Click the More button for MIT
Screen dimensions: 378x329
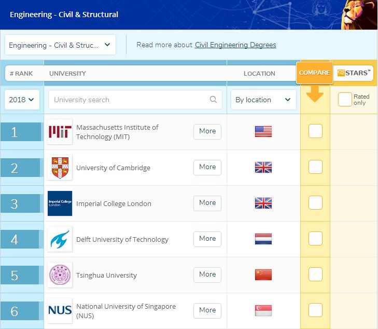207,132
